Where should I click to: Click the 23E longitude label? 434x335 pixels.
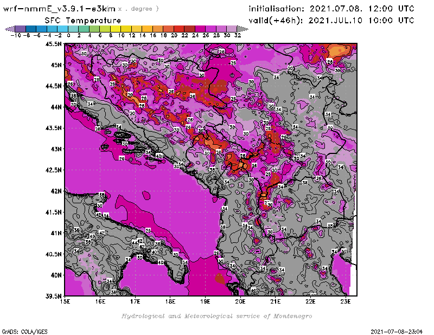point(346,301)
